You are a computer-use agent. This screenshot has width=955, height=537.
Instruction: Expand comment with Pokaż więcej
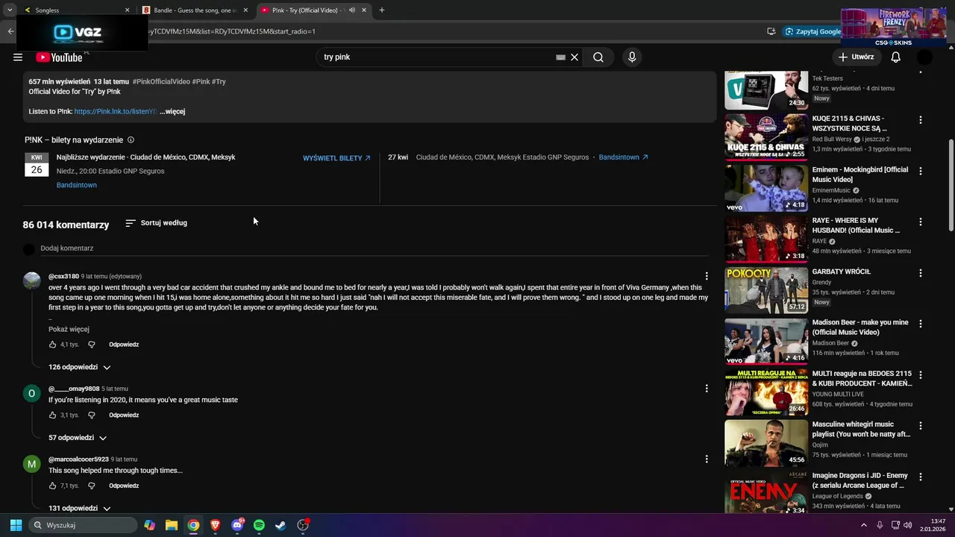pyautogui.click(x=69, y=330)
